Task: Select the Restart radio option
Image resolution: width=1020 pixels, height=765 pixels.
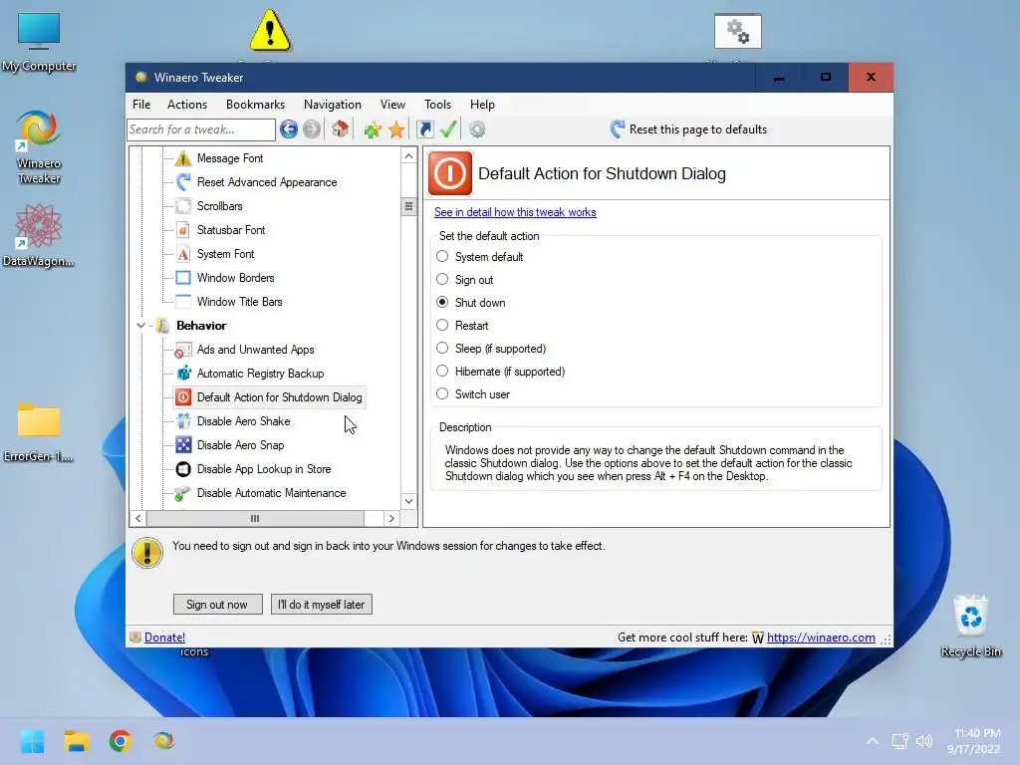Action: [442, 325]
